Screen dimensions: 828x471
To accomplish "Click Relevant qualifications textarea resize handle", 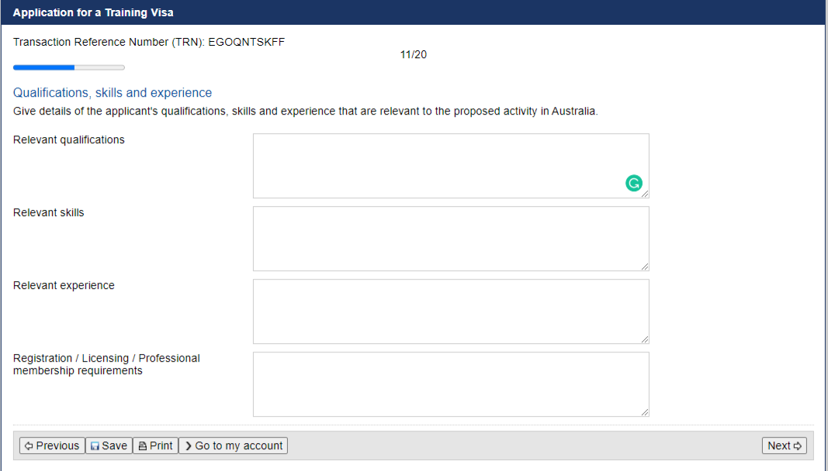I will [x=645, y=194].
